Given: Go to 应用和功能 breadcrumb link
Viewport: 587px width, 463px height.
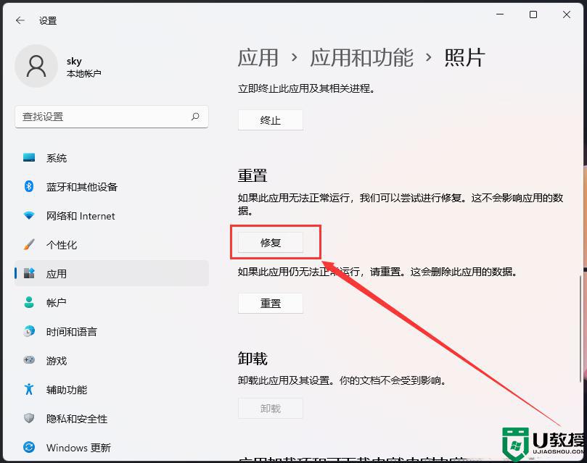Looking at the screenshot, I should [x=361, y=58].
